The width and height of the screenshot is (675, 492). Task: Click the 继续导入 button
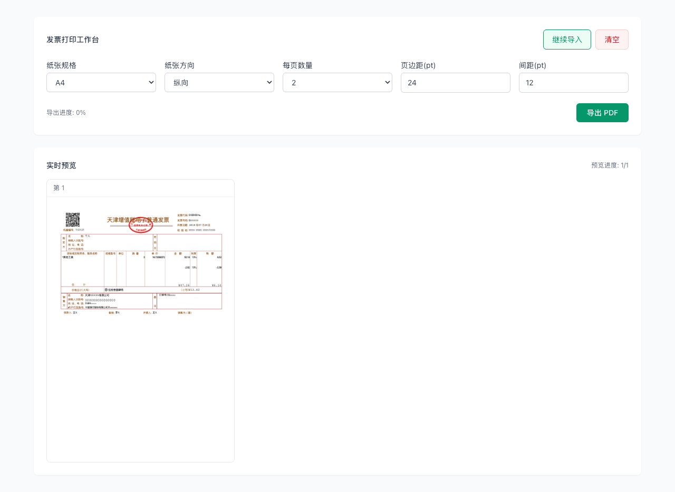[567, 40]
